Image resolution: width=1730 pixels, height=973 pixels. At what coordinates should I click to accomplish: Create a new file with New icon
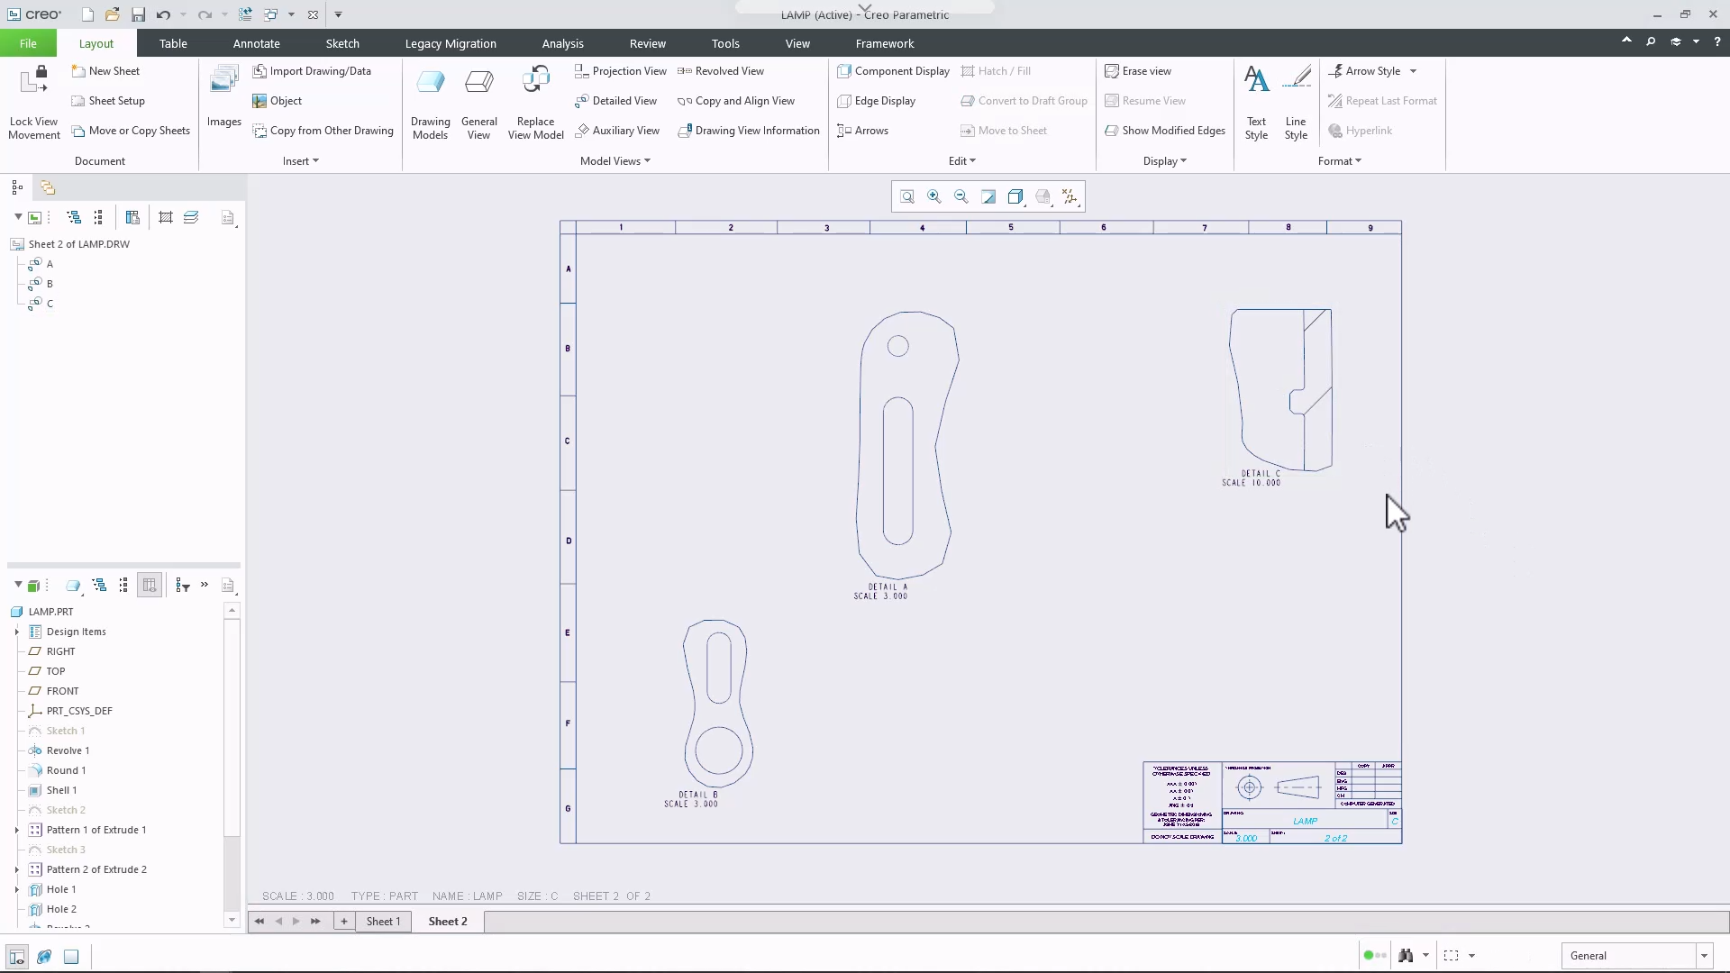click(x=87, y=14)
